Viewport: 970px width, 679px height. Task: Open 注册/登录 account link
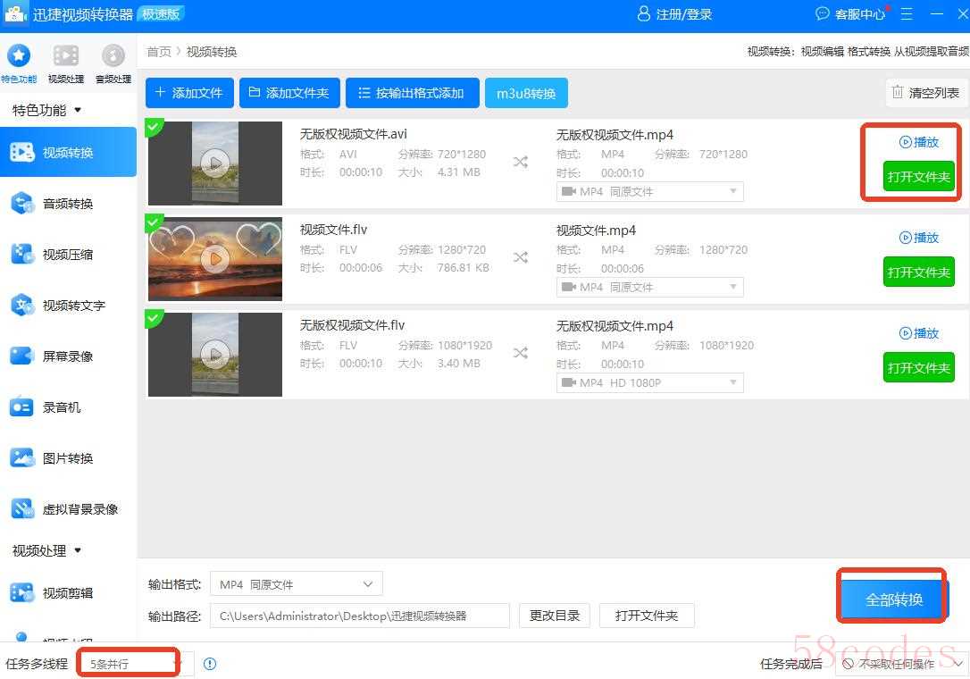pos(675,14)
